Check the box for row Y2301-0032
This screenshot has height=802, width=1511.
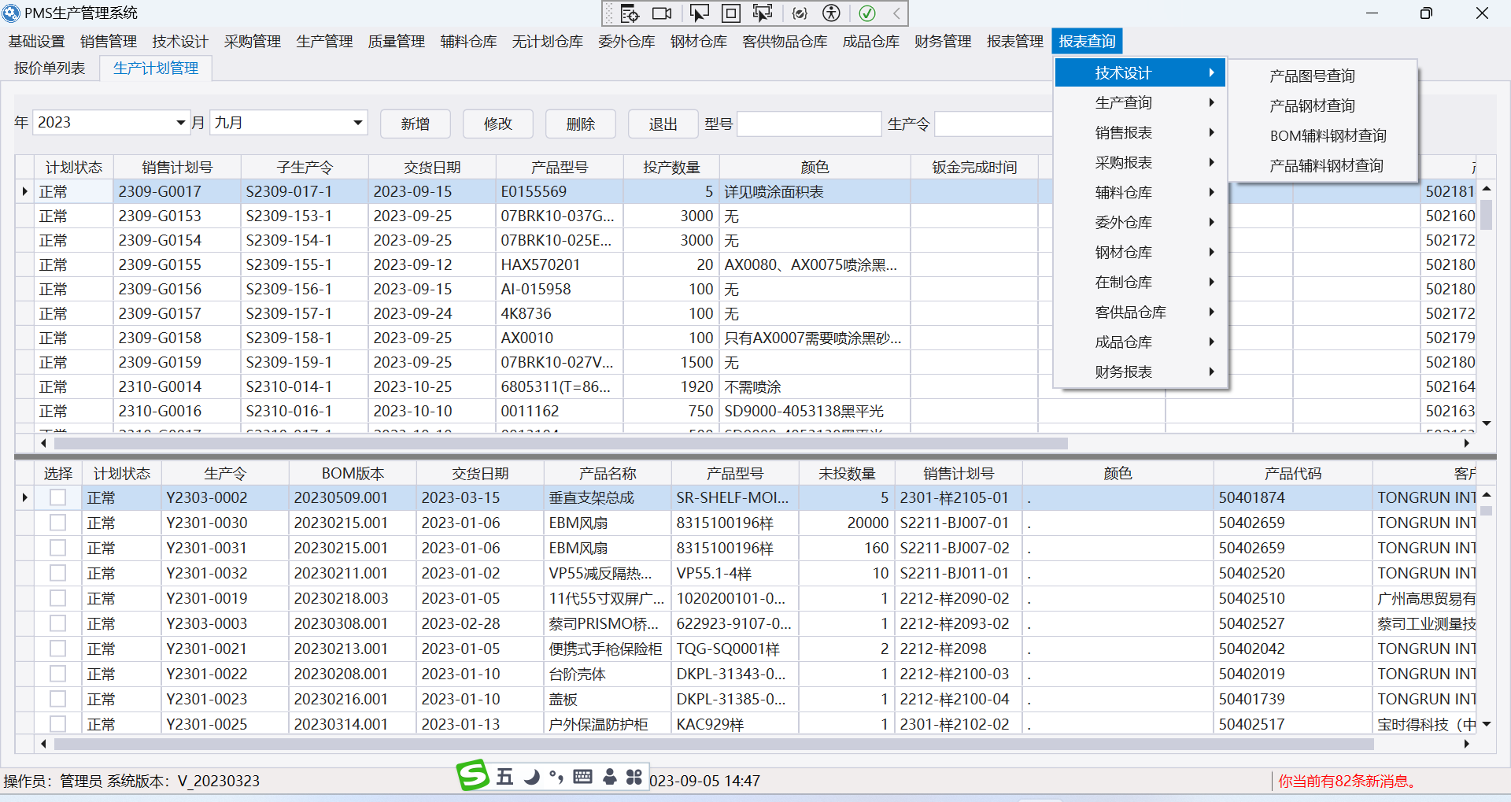click(57, 573)
